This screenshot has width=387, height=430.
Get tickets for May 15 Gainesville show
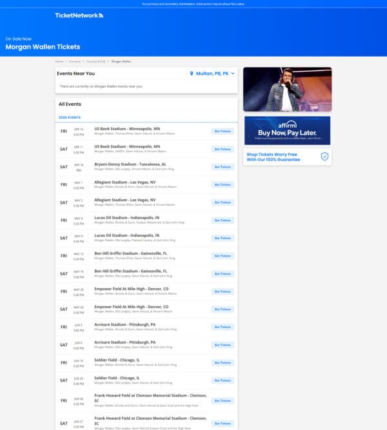click(223, 256)
